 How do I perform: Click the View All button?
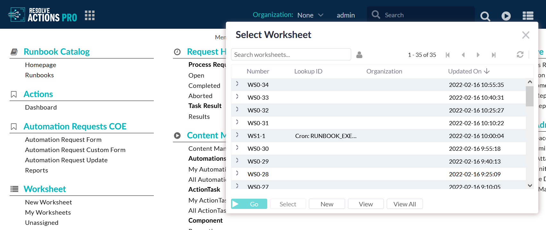pyautogui.click(x=404, y=204)
